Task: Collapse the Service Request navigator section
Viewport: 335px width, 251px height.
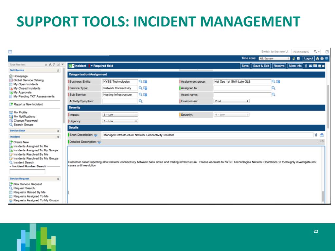Action: pos(58,179)
